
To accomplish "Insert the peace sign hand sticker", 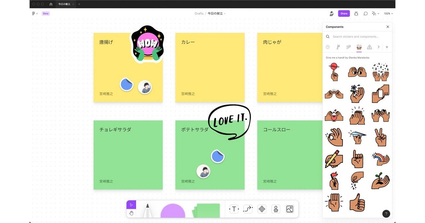I will [381, 137].
